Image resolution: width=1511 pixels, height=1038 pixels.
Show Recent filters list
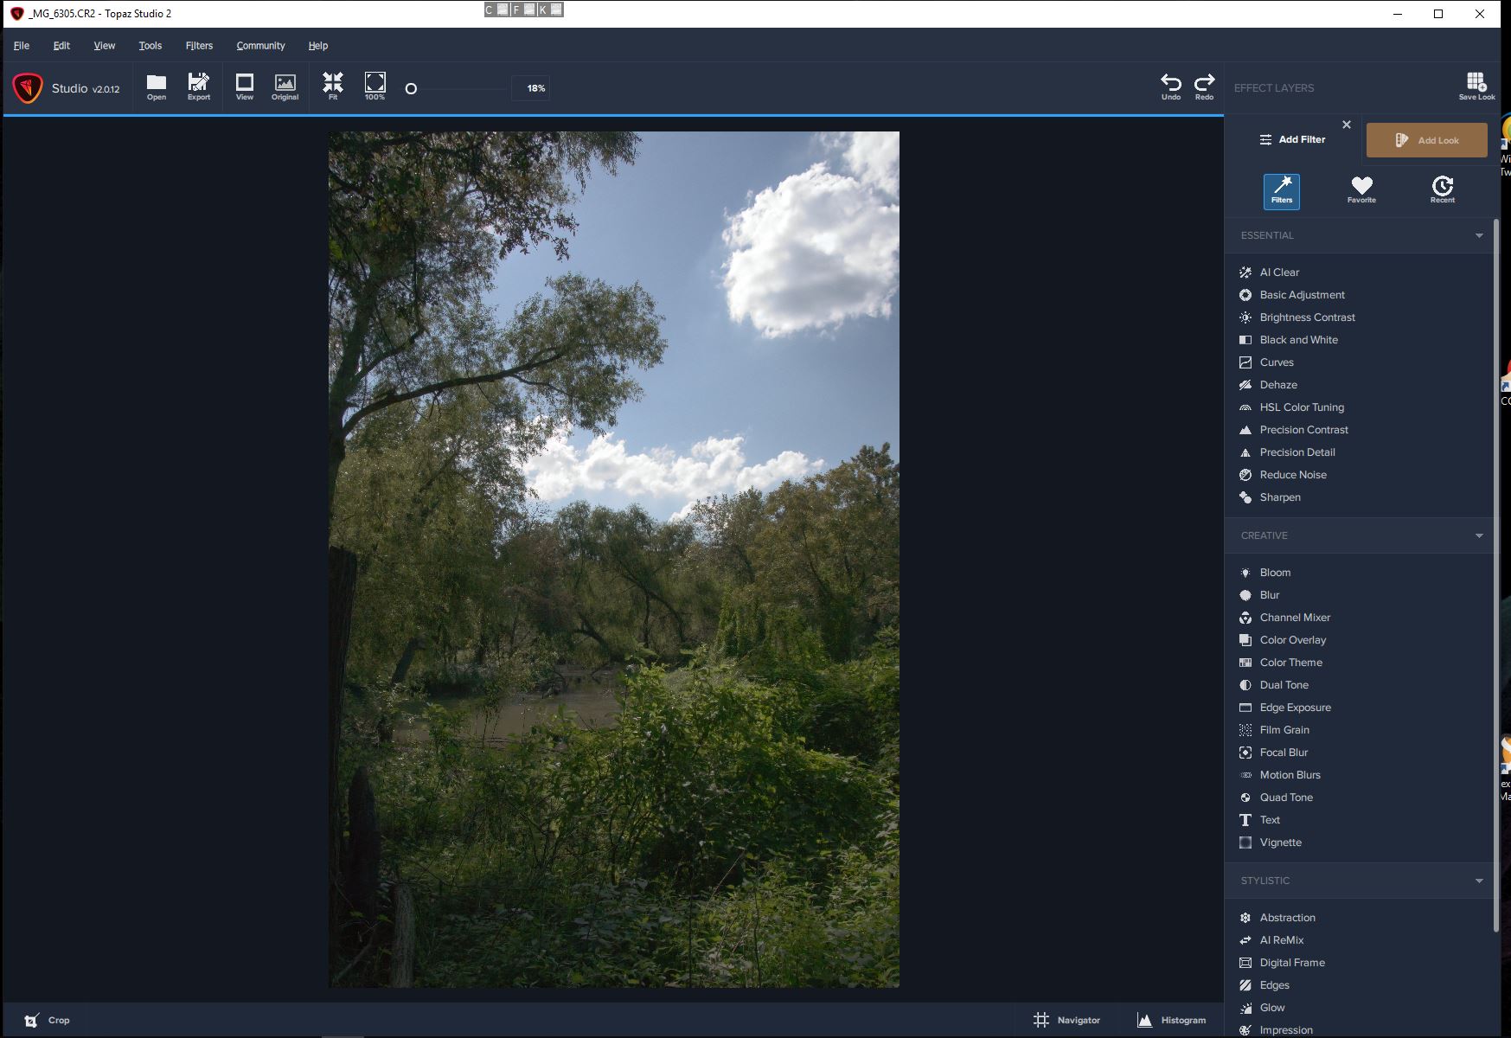click(1442, 189)
